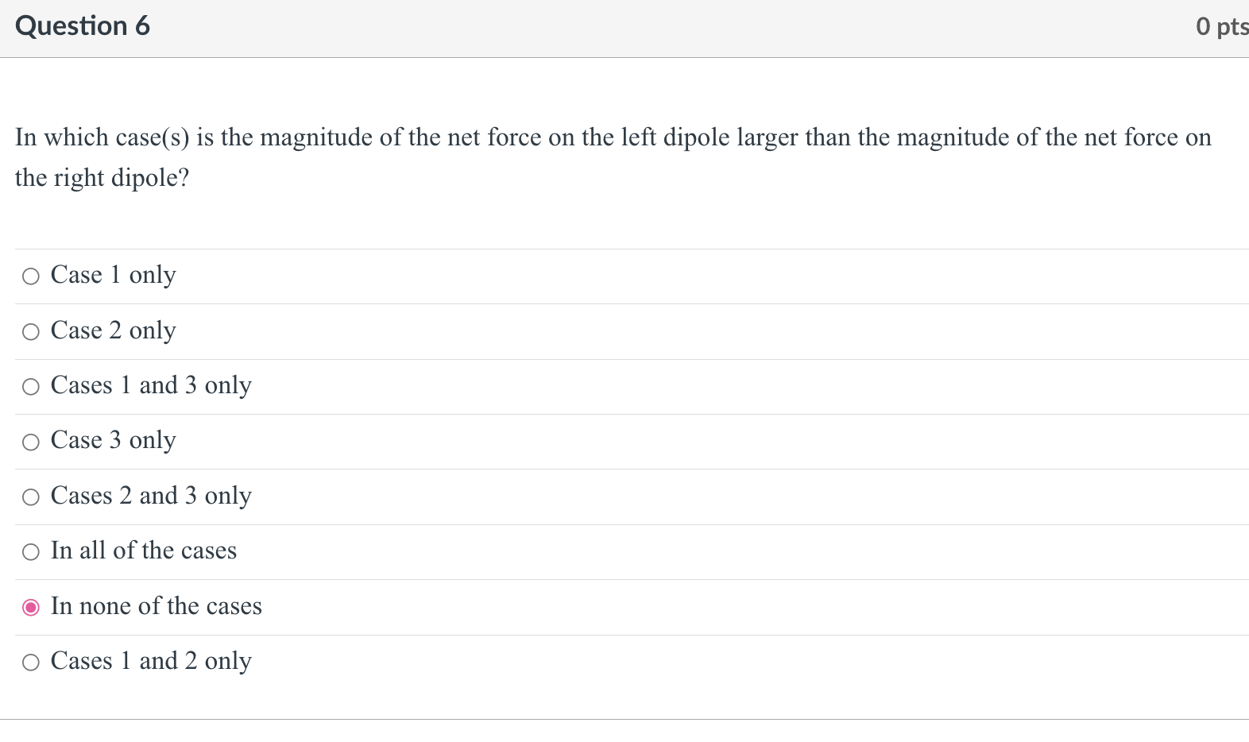Click the "Cases 1 and 2 only" label
The image size is (1249, 742).
pyautogui.click(x=151, y=662)
